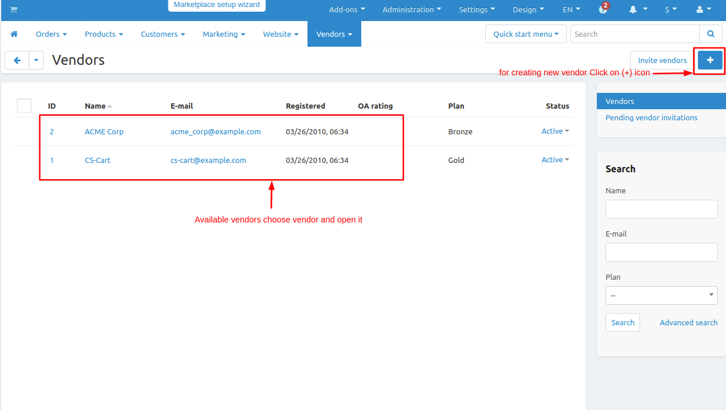Click the plus icon to add vendor
Screen dimensions: 726x410
coord(710,60)
